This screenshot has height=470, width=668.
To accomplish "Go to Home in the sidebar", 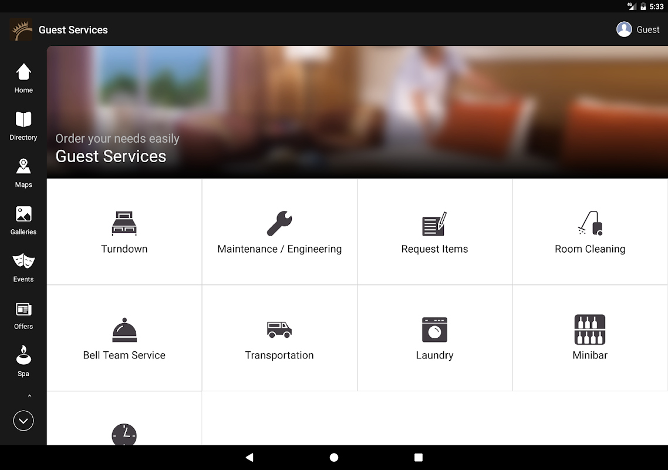I will click(x=23, y=79).
